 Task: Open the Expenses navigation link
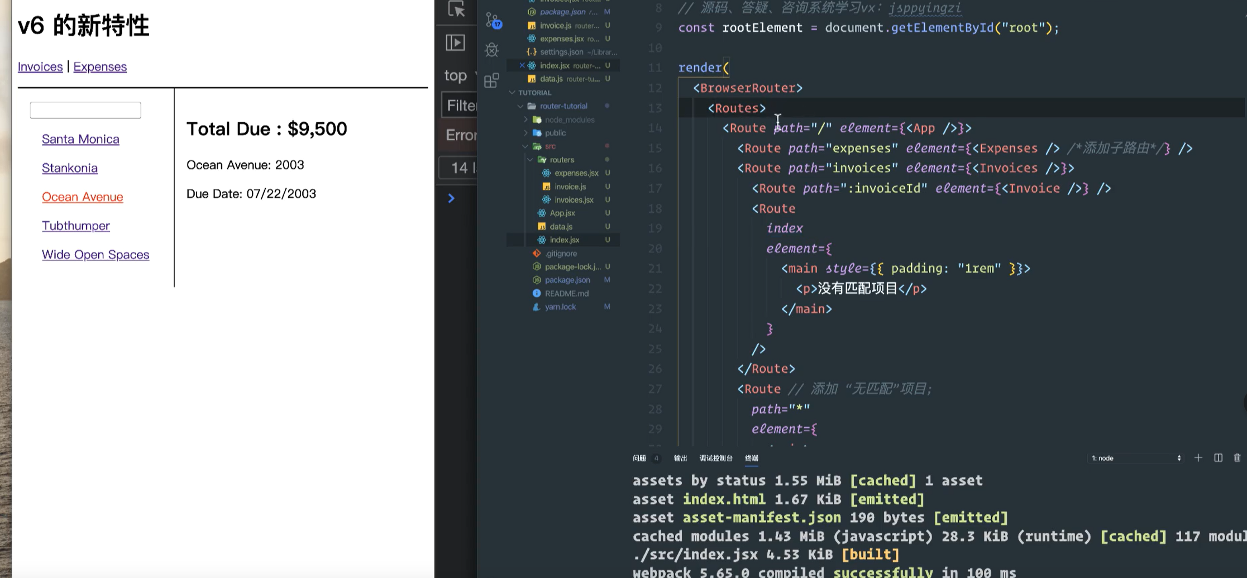pyautogui.click(x=100, y=66)
